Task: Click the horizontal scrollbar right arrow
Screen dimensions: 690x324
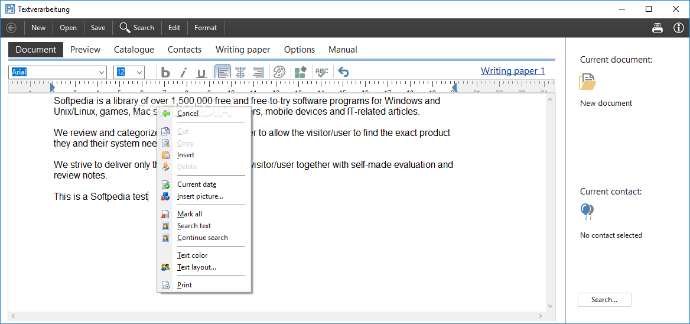Action: [x=541, y=316]
